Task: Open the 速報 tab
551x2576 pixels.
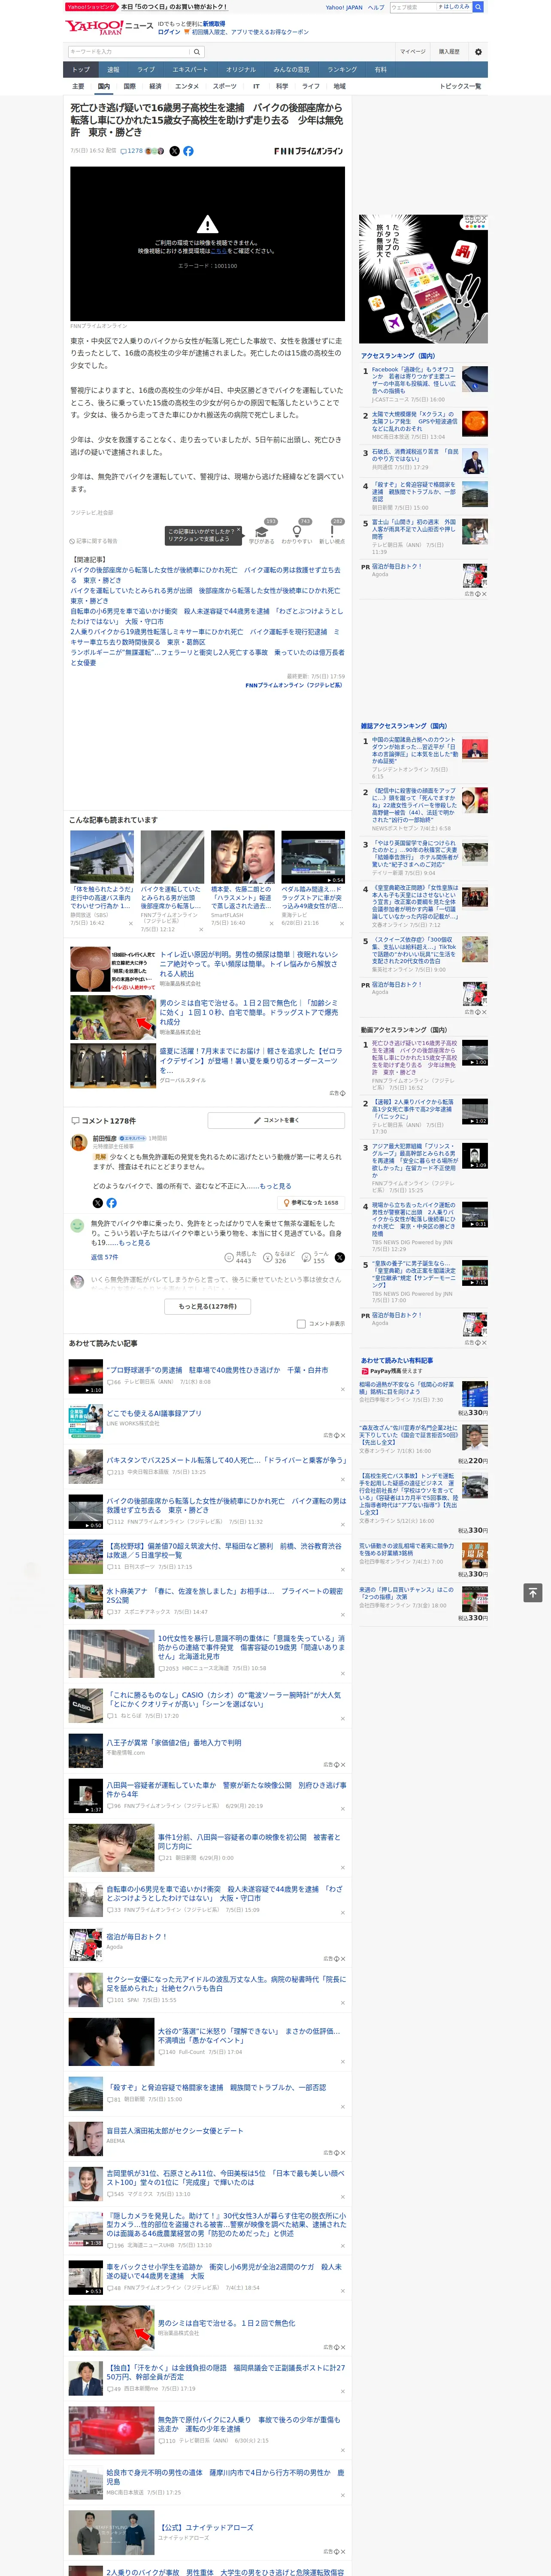Action: 113,70
